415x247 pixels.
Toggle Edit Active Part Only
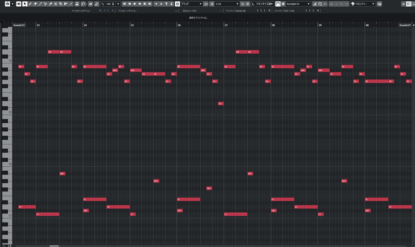click(x=283, y=4)
